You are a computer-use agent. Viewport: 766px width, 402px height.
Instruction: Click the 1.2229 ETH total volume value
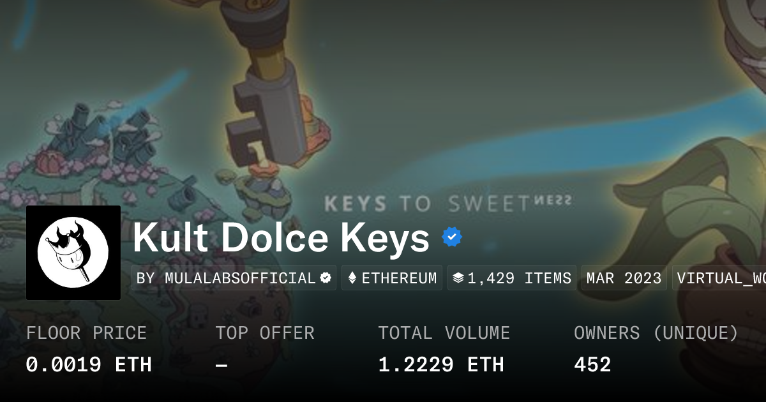click(x=441, y=365)
